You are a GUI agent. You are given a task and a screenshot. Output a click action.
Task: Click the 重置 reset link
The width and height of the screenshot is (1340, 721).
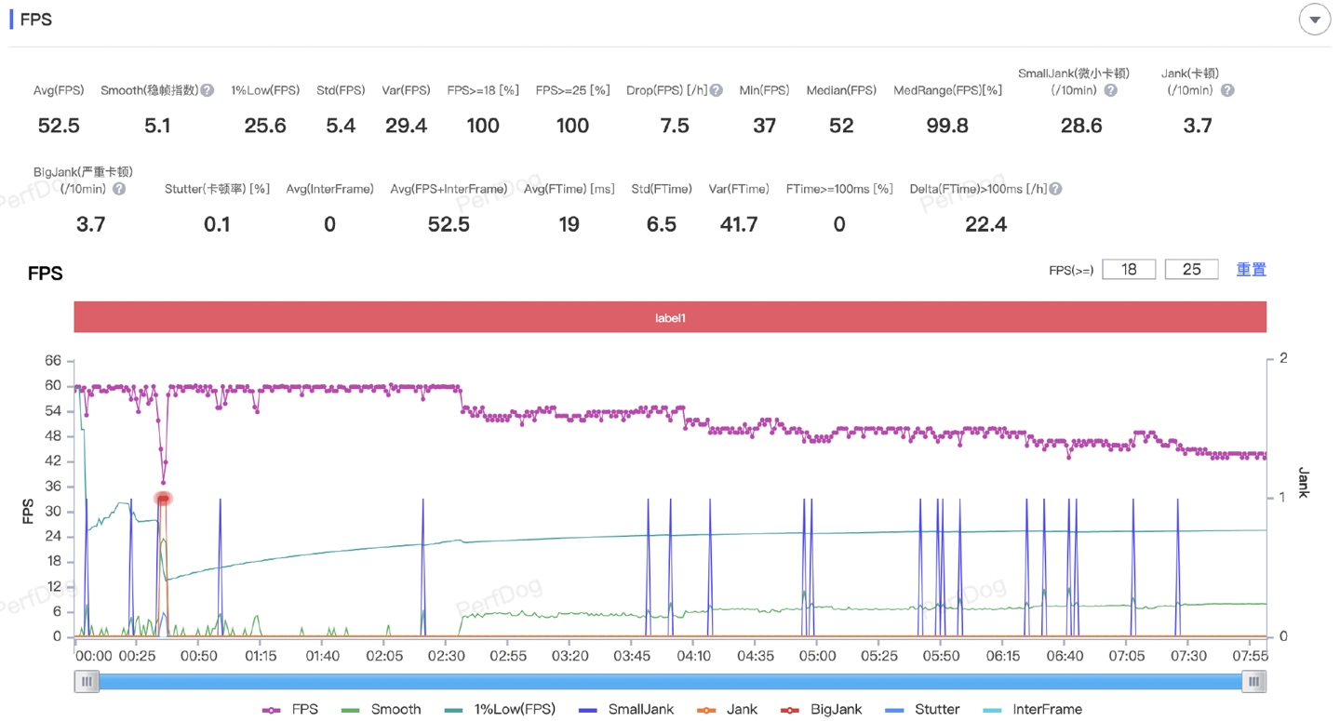coord(1251,270)
